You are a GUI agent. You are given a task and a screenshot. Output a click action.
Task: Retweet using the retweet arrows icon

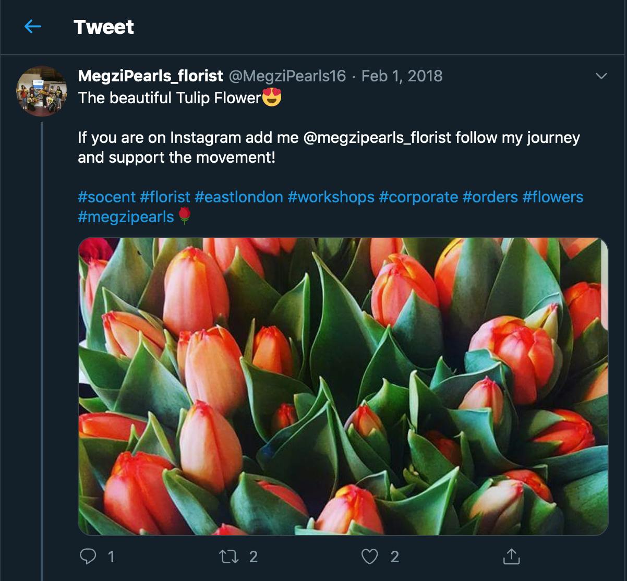[x=229, y=556]
